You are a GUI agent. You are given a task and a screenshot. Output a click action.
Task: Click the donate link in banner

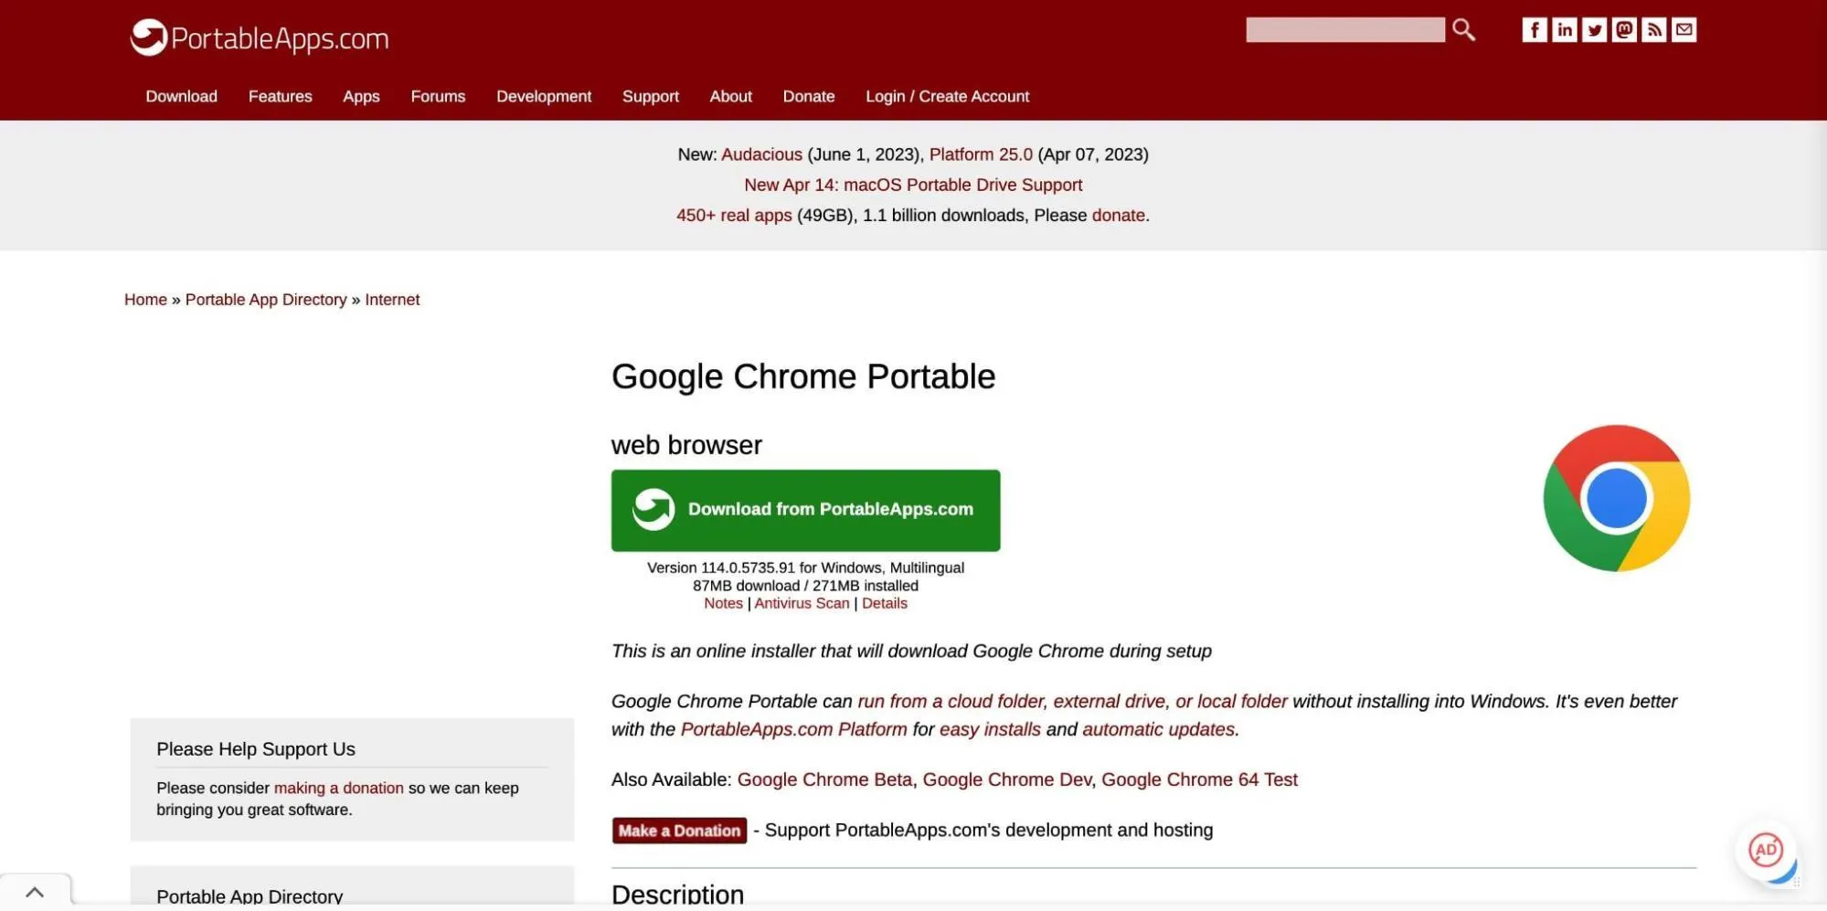[x=1118, y=216]
